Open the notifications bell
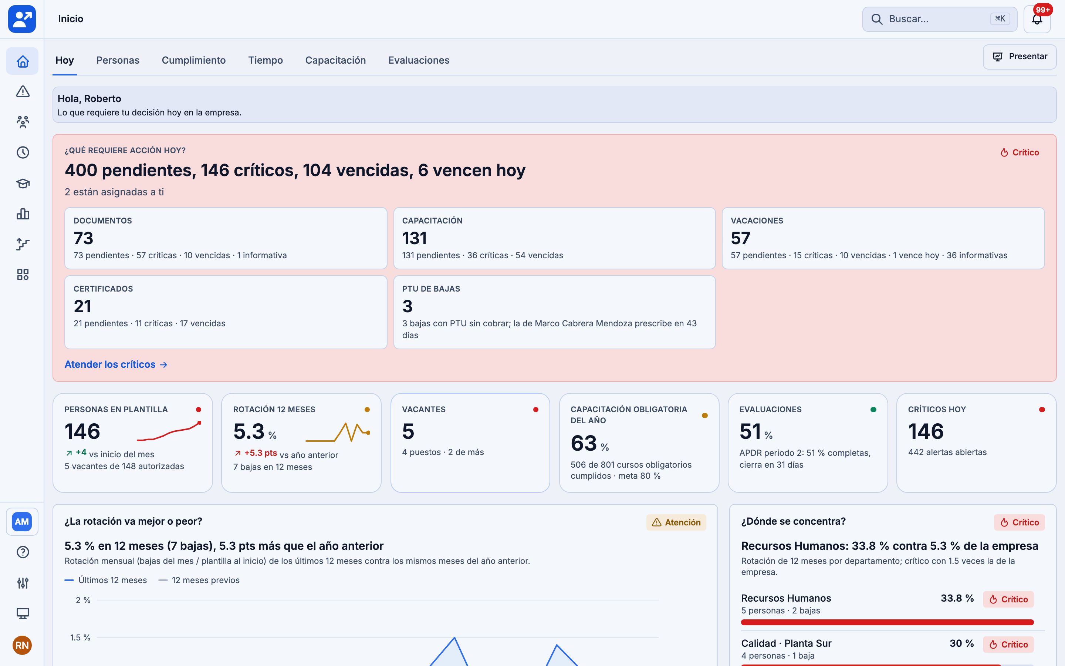This screenshot has width=1065, height=666. point(1037,19)
